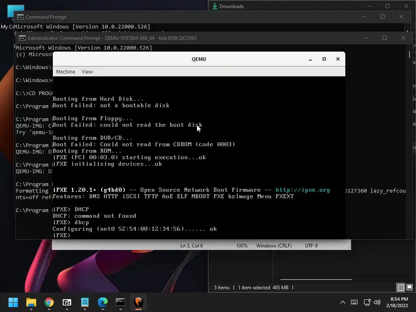Click the UTF-8 encoding status entry
Viewport: 416px width, 312px height.
[311, 246]
